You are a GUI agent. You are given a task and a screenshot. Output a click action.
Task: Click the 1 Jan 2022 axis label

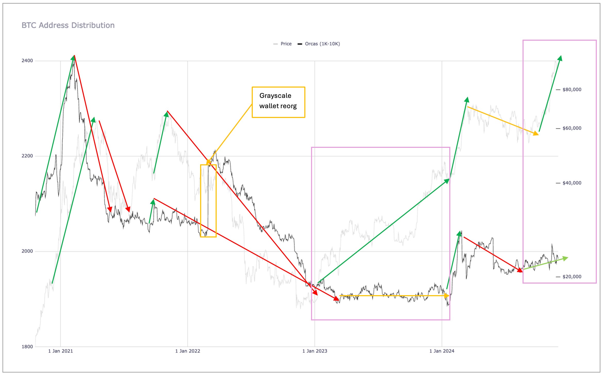[x=188, y=351]
